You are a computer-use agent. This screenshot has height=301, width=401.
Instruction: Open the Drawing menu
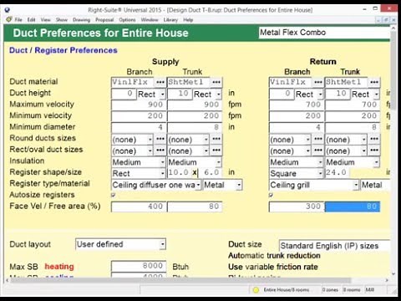[81, 20]
